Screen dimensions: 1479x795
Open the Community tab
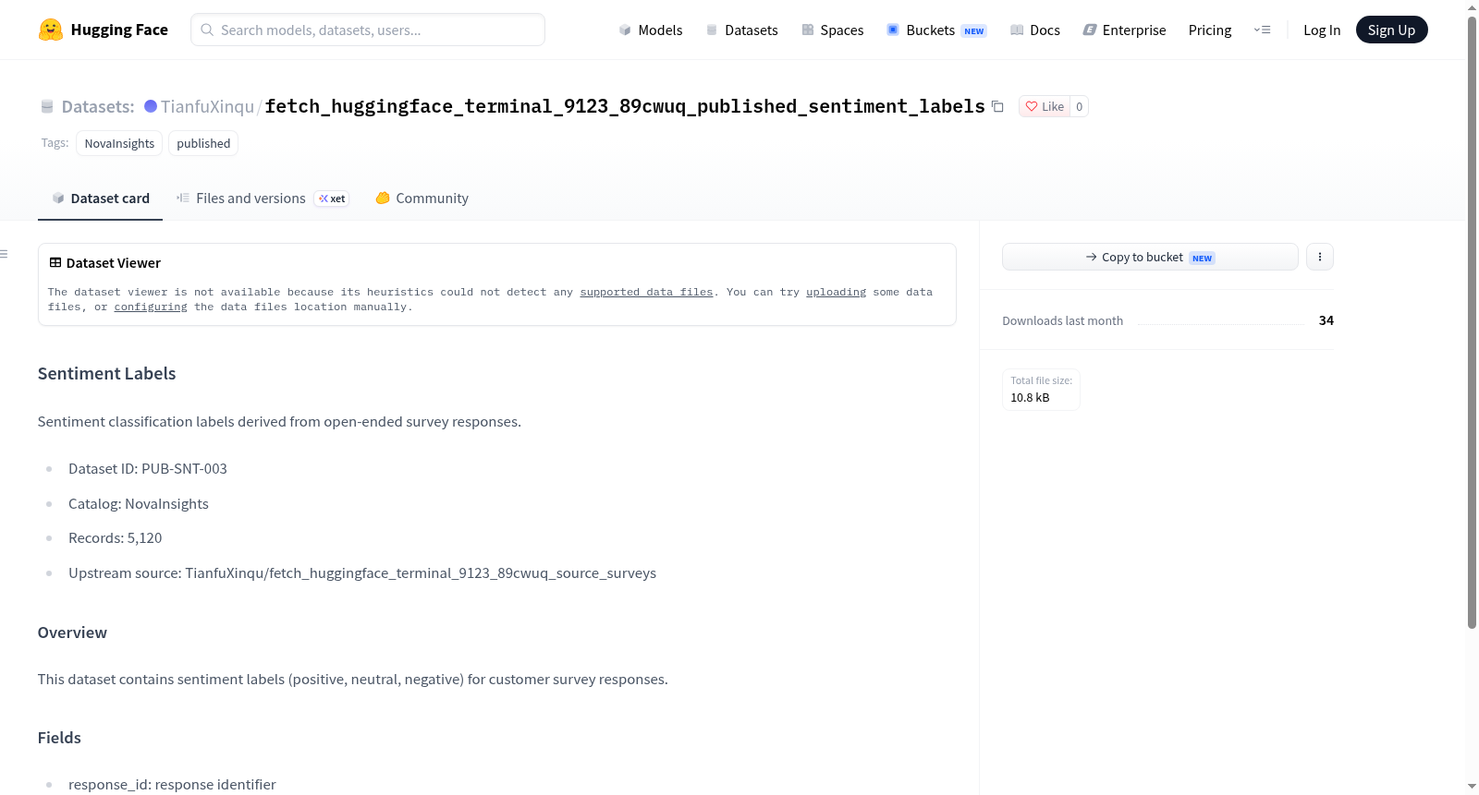tap(422, 199)
